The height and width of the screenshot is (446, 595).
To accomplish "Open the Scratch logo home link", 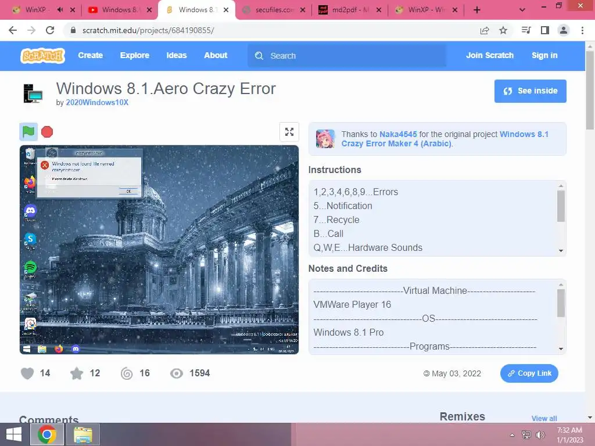I will [x=42, y=56].
